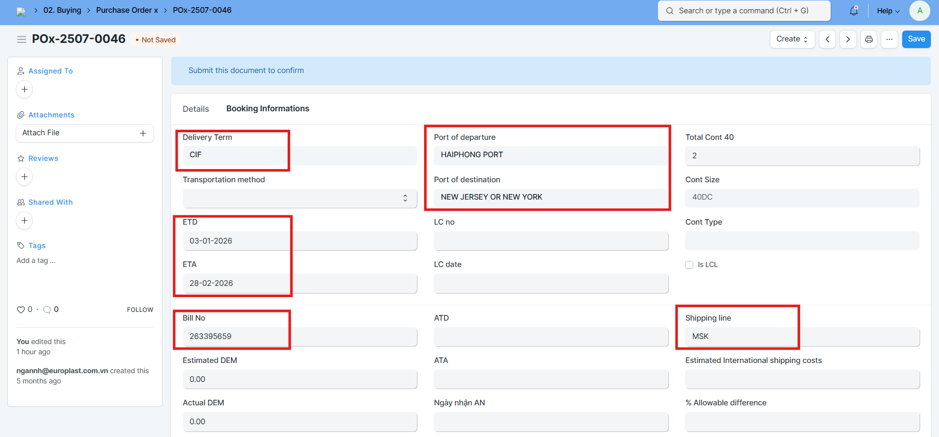Add assignee with plus under Assigned To
Screen dimensions: 939x437
point(25,89)
